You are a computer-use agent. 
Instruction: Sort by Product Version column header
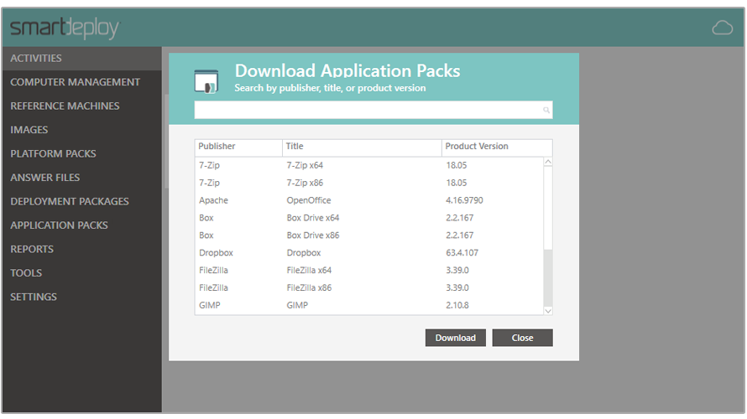point(497,147)
